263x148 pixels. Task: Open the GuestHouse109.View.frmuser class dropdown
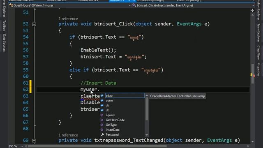[x=129, y=5]
